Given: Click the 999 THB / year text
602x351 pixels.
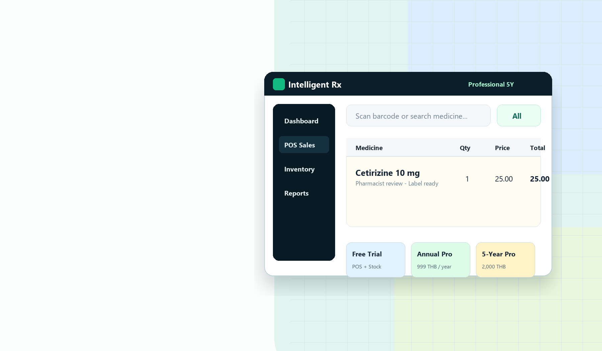Looking at the screenshot, I should coord(434,266).
